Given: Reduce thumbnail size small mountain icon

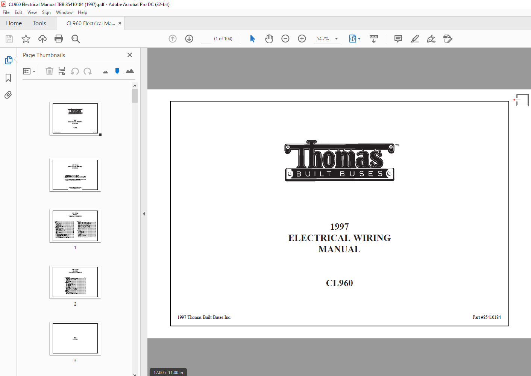Looking at the screenshot, I should point(105,72).
